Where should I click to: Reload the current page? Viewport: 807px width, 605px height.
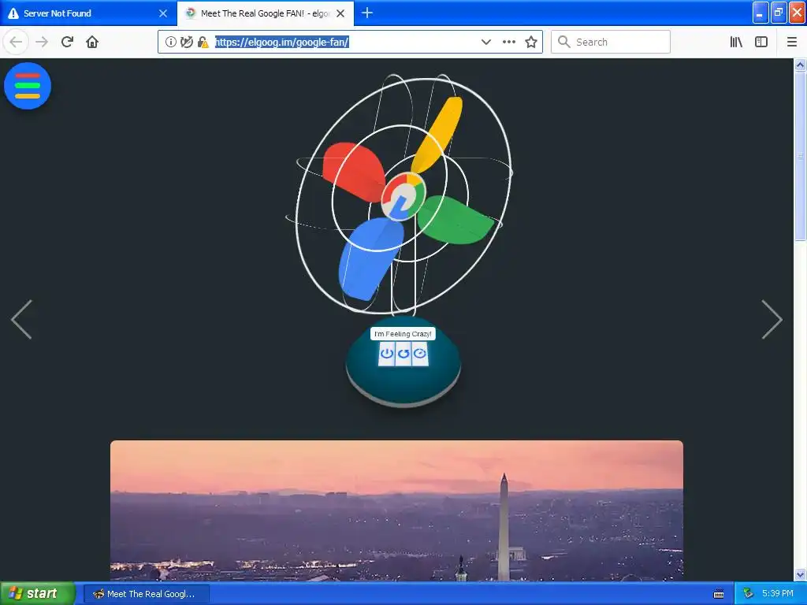click(x=68, y=42)
